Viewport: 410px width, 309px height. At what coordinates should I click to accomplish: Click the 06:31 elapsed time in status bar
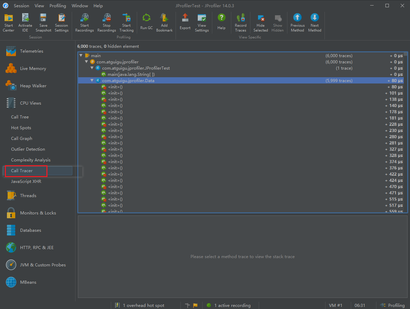pos(360,305)
